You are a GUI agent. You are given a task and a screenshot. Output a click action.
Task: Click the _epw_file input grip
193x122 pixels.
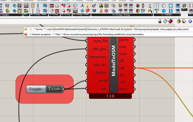coord(86,41)
